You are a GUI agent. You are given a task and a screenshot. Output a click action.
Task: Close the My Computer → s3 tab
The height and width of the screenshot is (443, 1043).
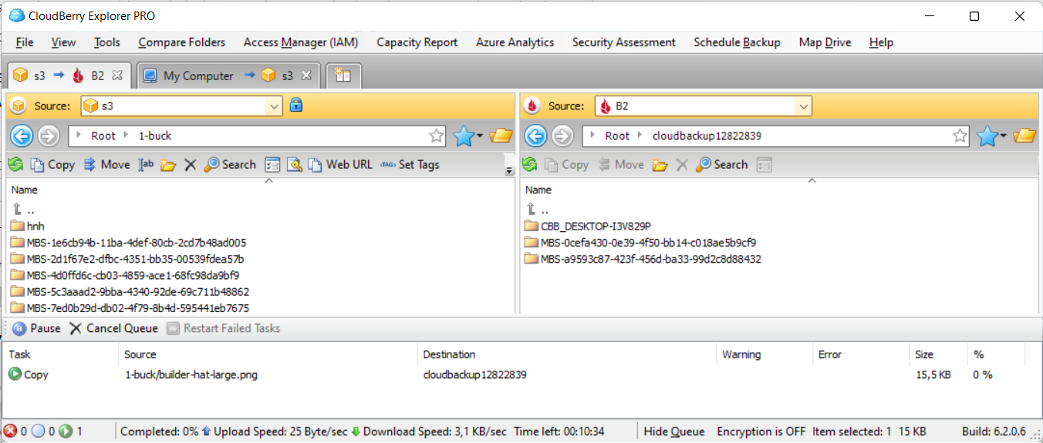tap(305, 76)
